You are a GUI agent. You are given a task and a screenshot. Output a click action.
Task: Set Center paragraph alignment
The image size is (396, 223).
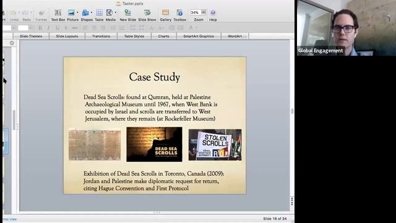(94, 28)
